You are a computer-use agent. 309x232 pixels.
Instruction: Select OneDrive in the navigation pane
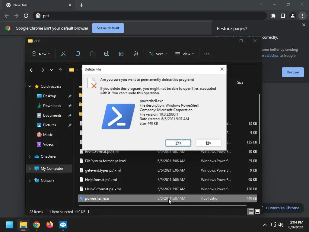tap(48, 156)
